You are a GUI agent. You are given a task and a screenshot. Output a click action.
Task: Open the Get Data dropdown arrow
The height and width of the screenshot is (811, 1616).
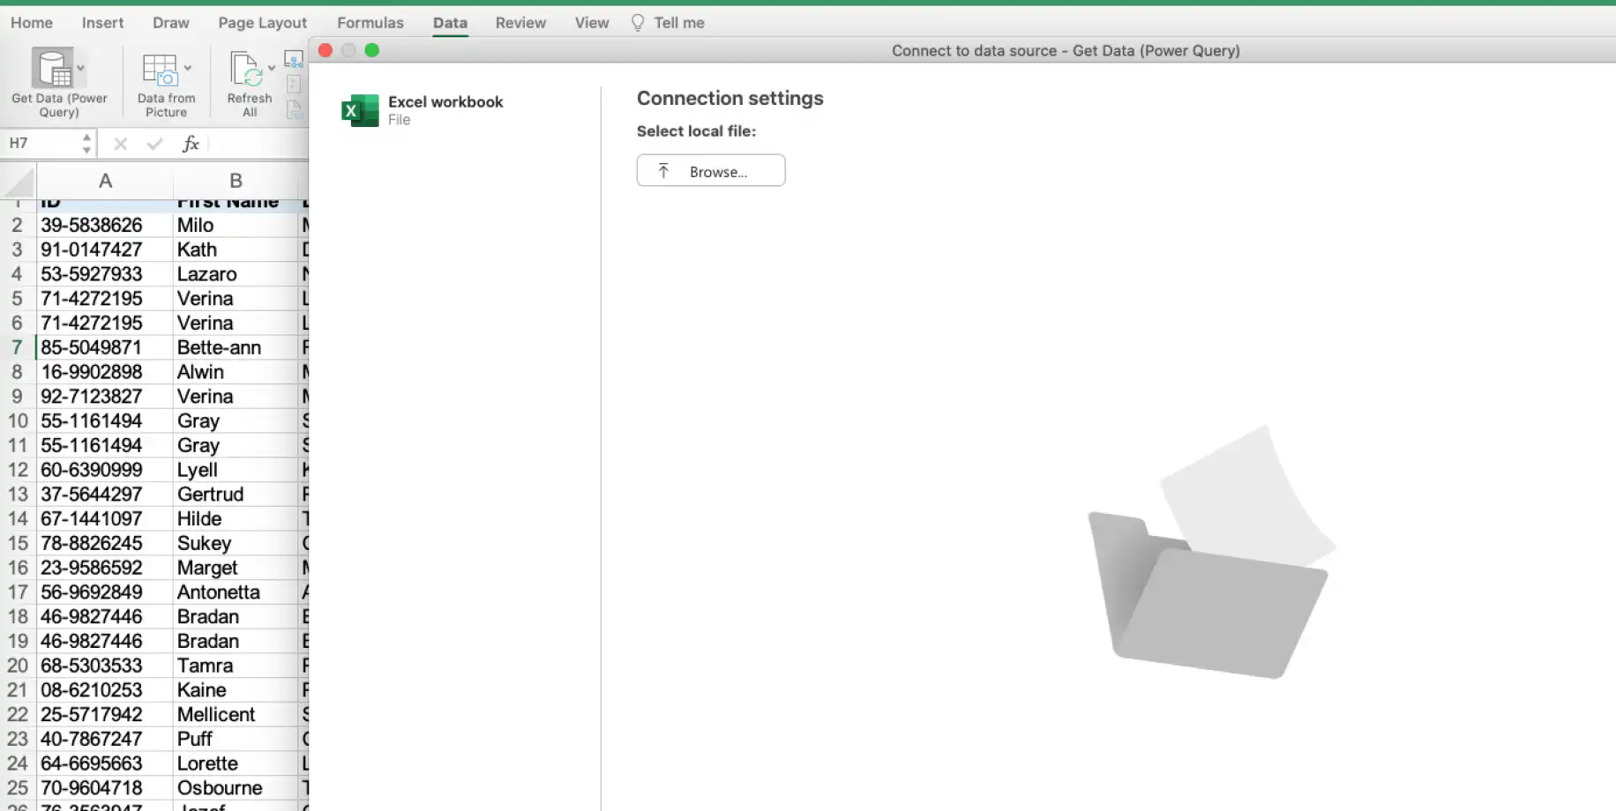click(80, 68)
